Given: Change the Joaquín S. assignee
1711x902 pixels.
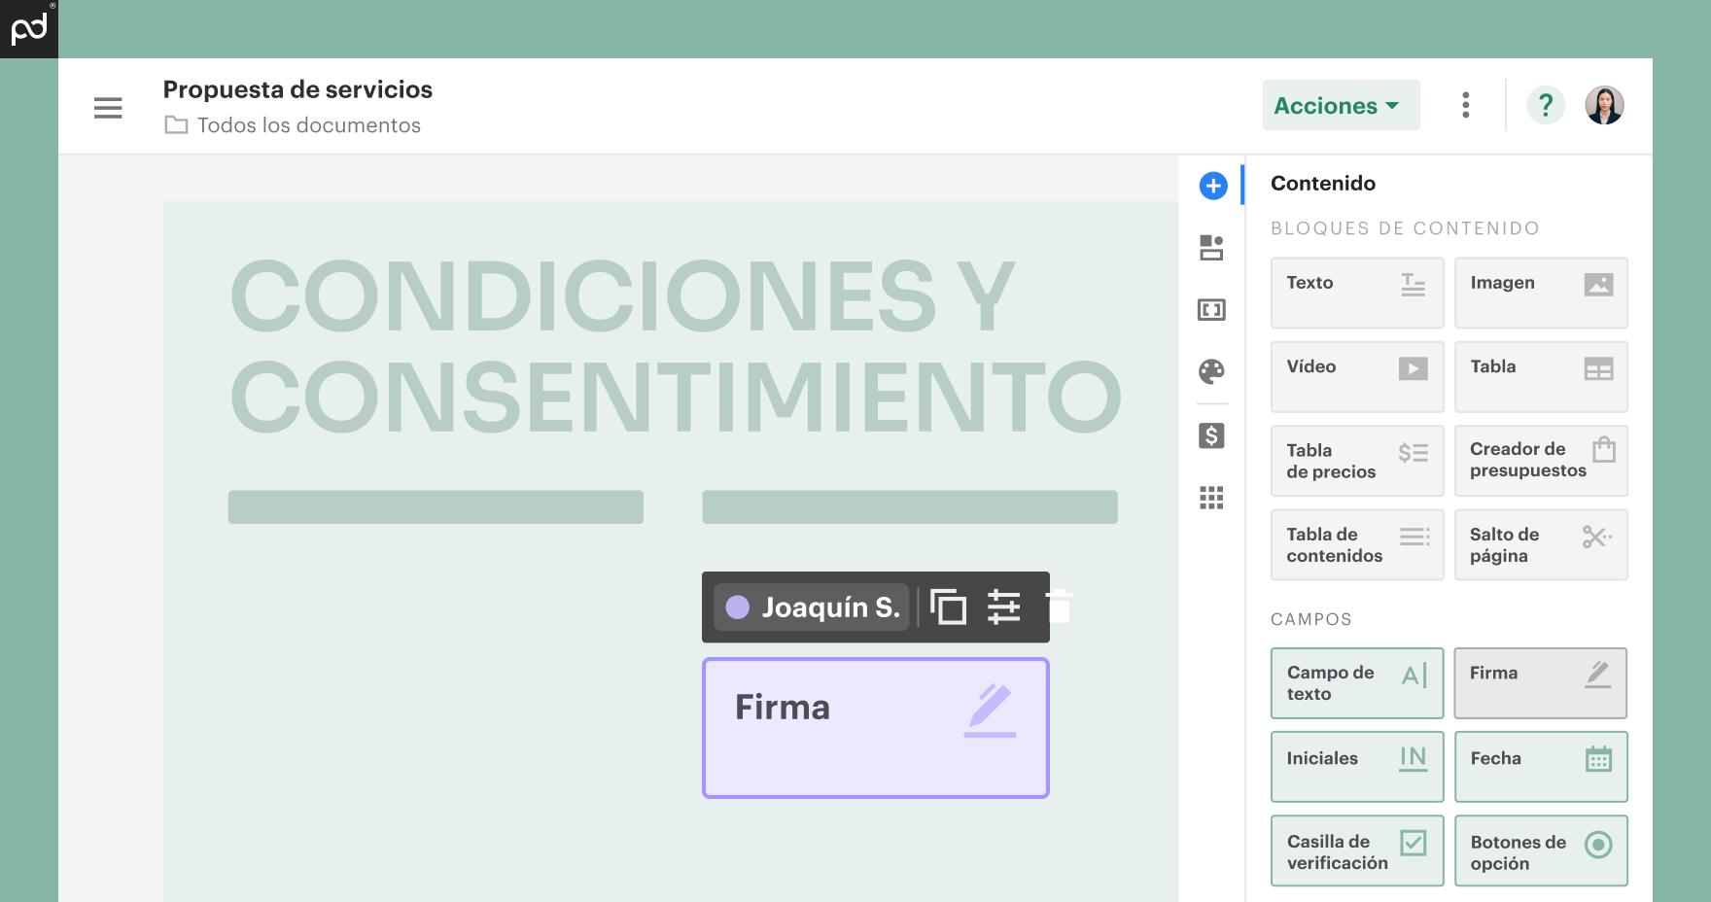Looking at the screenshot, I should pos(812,607).
